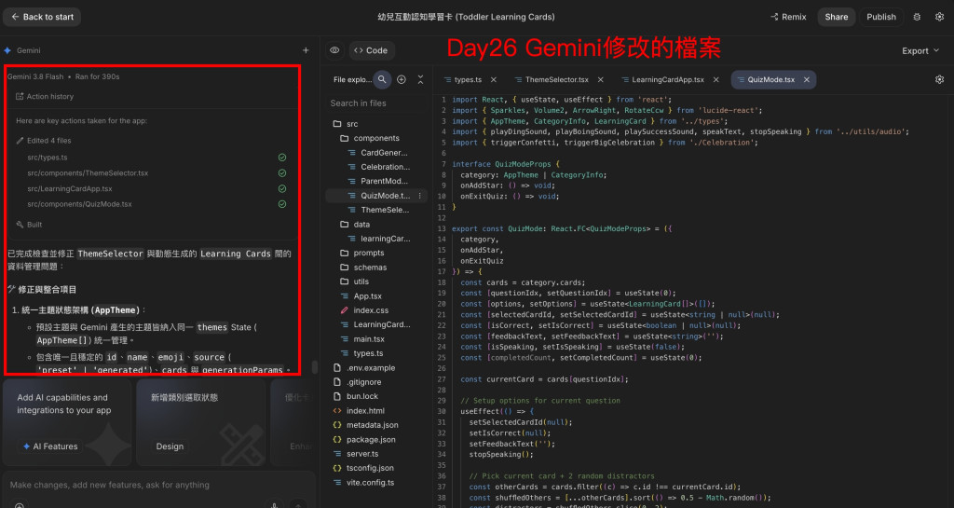Screen dimensions: 954x508
Task: Click the file search magnifier icon
Action: pyautogui.click(x=382, y=80)
